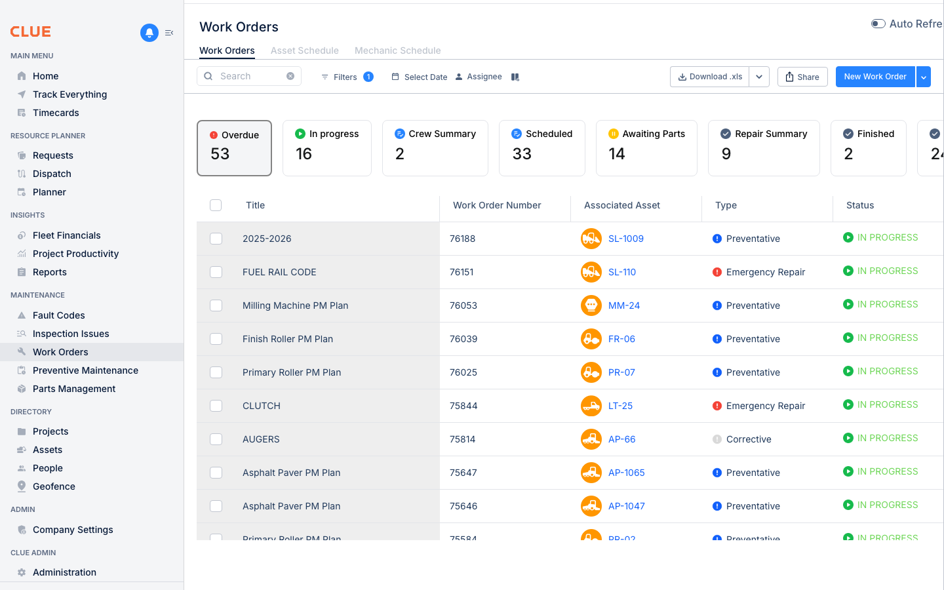Image resolution: width=944 pixels, height=590 pixels.
Task: Open the Mechanic Schedule tab
Action: (397, 50)
